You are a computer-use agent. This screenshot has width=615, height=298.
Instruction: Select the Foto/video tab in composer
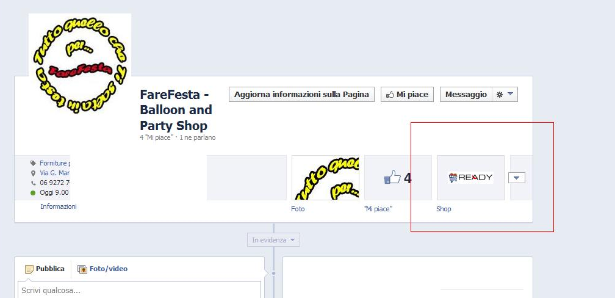[103, 269]
